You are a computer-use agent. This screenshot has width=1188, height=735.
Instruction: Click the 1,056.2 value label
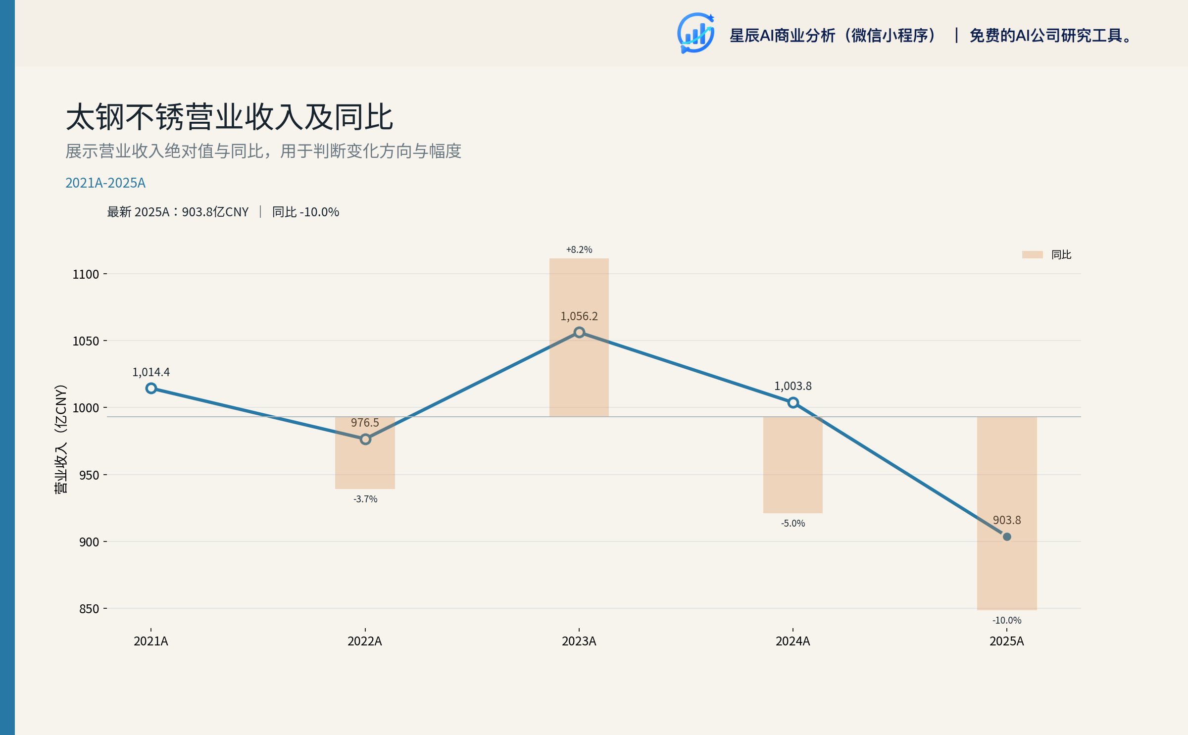point(579,316)
